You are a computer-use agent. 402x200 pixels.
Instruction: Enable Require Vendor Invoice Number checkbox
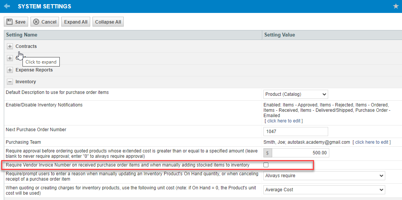[266, 165]
